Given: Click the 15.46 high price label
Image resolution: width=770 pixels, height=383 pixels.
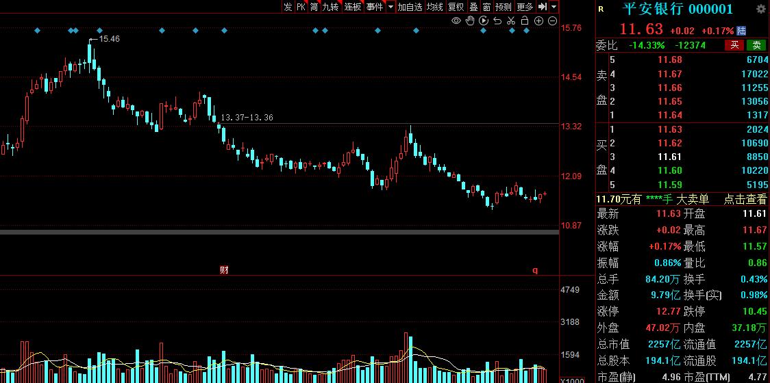Looking at the screenshot, I should pos(109,39).
